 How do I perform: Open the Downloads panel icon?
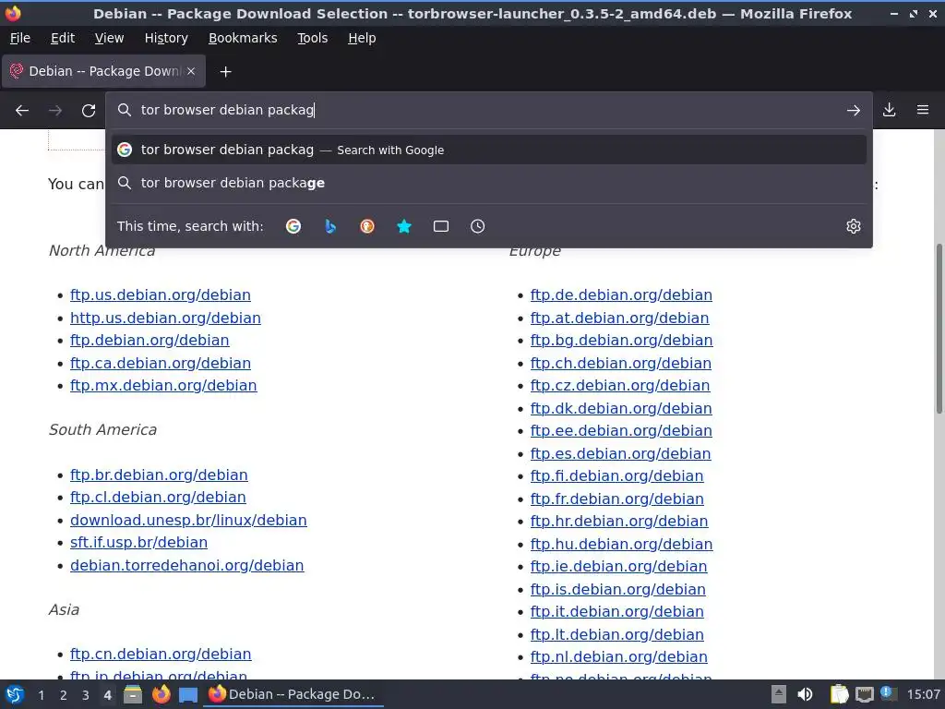[x=889, y=111]
